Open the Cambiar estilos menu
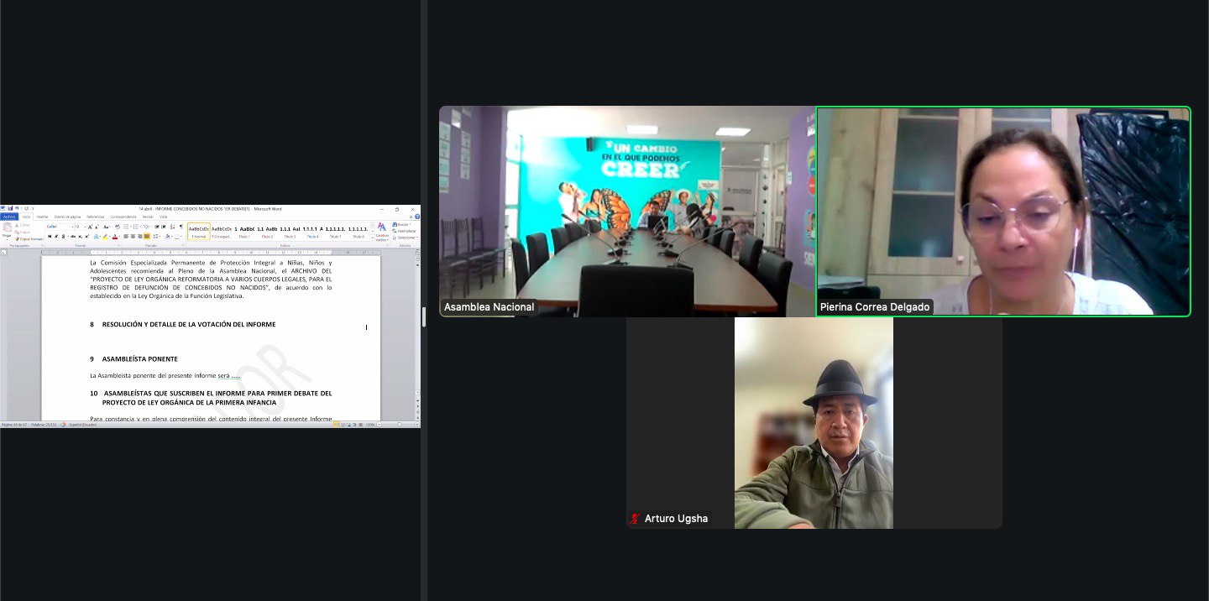 pyautogui.click(x=382, y=232)
